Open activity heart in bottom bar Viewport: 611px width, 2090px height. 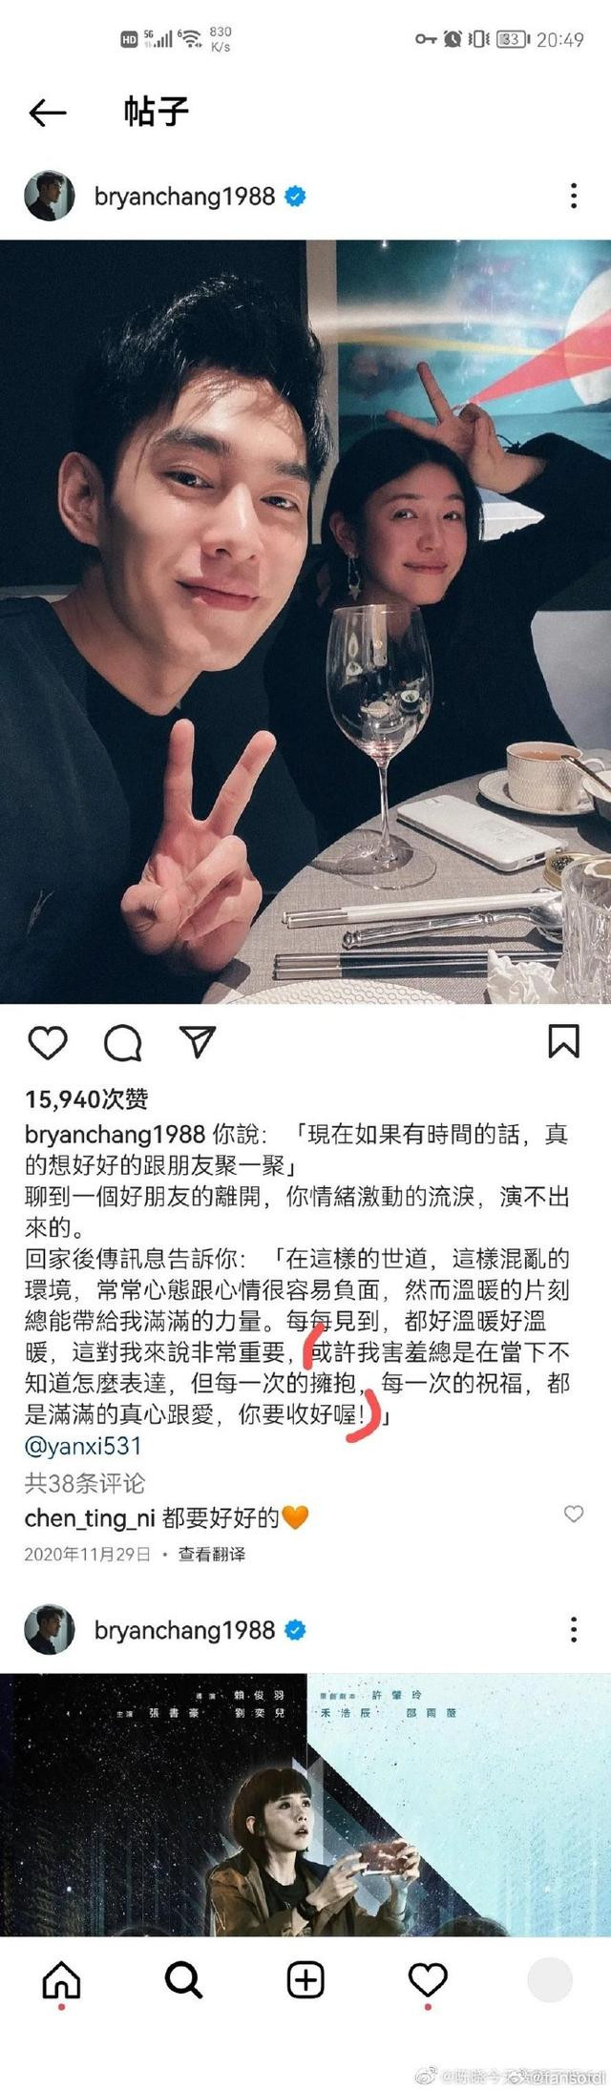click(428, 1980)
